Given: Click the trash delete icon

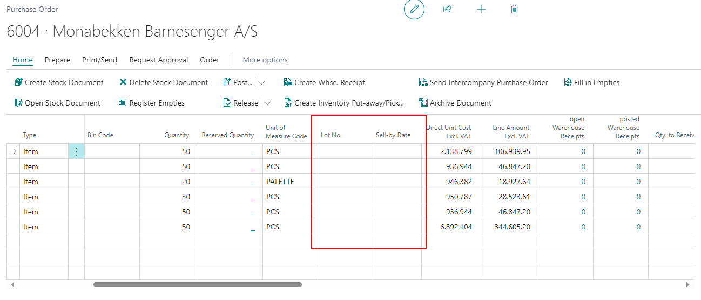Looking at the screenshot, I should [514, 10].
